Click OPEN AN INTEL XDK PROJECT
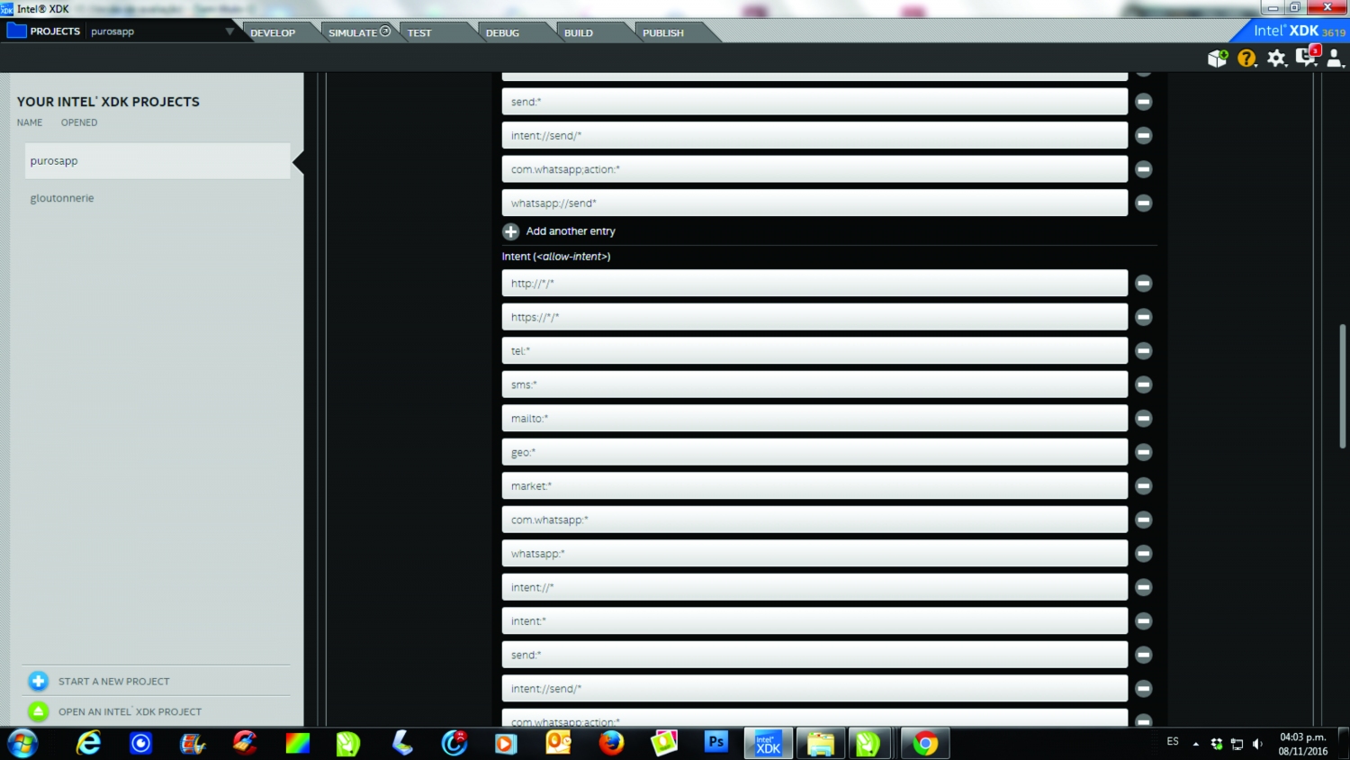 coord(130,711)
